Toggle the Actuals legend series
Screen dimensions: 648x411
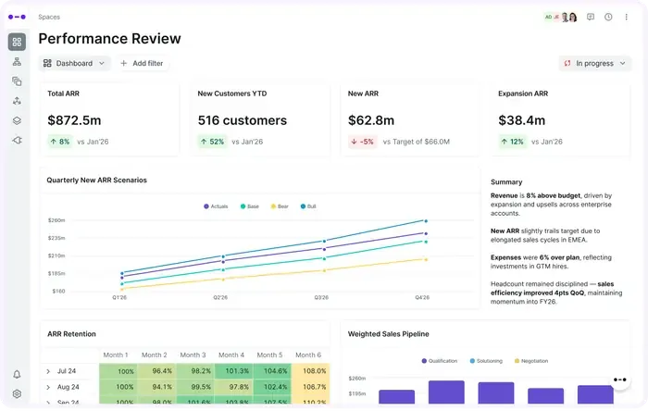click(216, 206)
